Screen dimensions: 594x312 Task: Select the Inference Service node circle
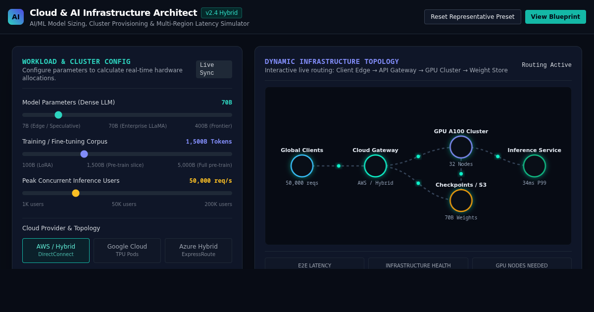tap(535, 166)
